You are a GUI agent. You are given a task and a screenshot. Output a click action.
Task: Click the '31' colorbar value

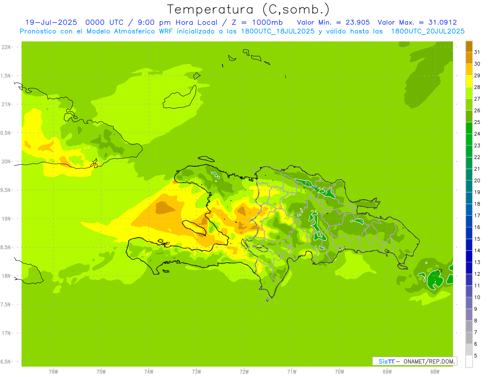click(x=477, y=52)
